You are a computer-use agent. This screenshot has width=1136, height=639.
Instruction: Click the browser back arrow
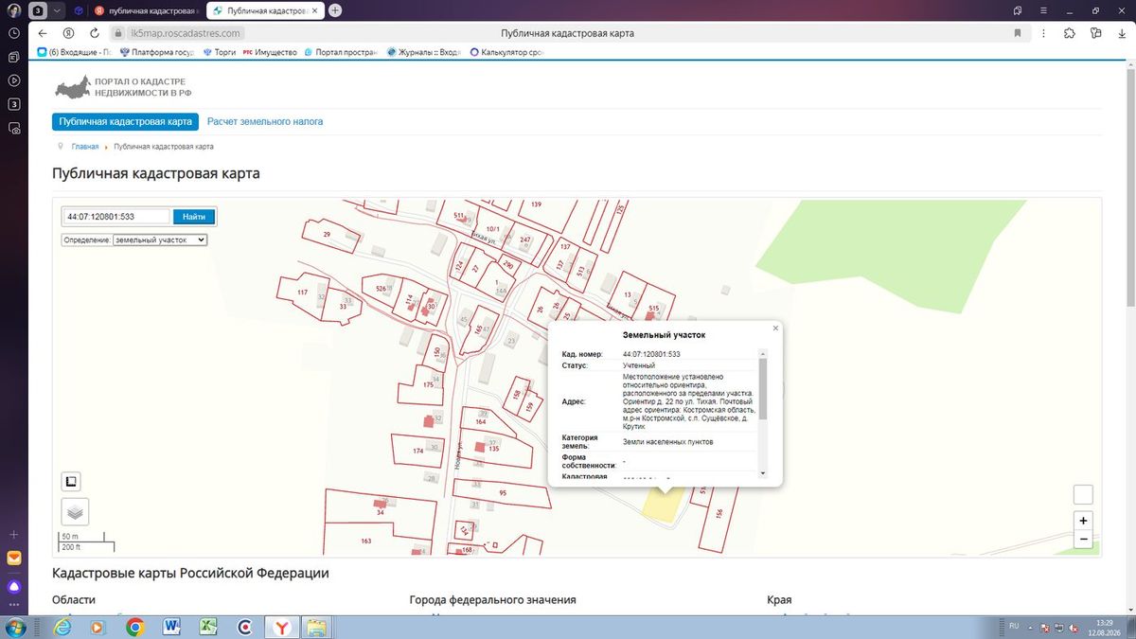tap(43, 33)
